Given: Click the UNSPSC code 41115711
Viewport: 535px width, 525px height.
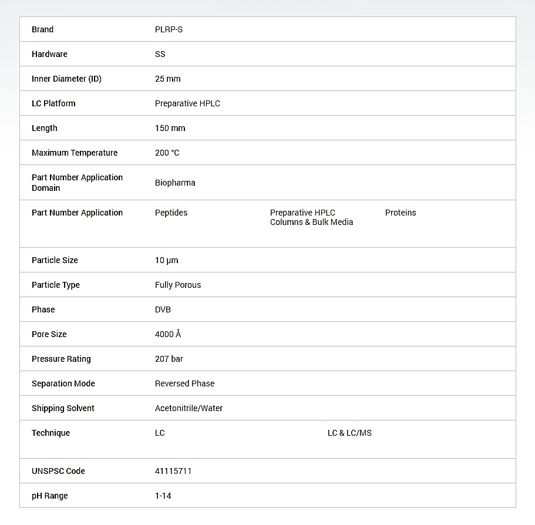Looking at the screenshot, I should pyautogui.click(x=173, y=471).
